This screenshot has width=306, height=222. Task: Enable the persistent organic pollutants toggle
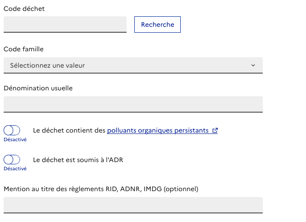(12, 130)
